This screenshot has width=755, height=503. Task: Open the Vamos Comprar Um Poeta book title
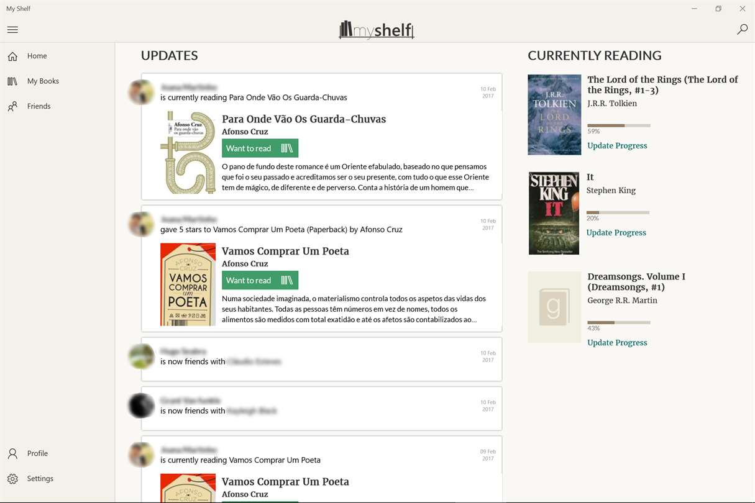[285, 251]
